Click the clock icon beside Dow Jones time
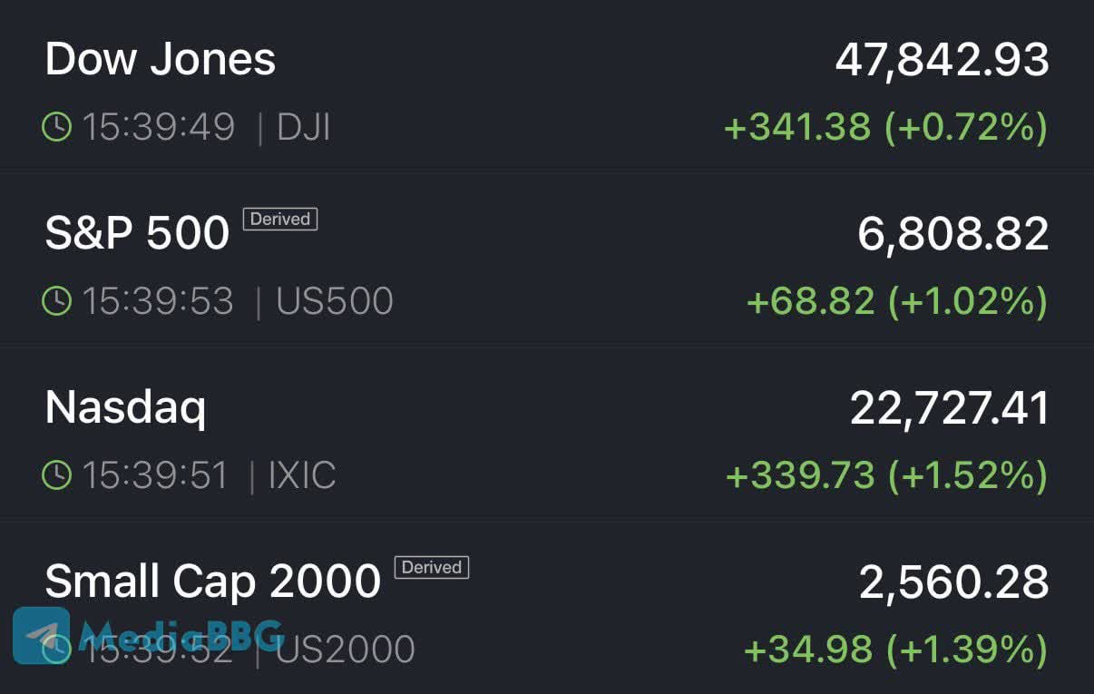The width and height of the screenshot is (1094, 694). 56,127
